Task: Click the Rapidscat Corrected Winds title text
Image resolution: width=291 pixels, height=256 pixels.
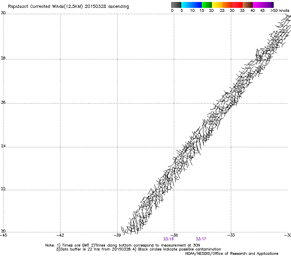Action: (68, 7)
